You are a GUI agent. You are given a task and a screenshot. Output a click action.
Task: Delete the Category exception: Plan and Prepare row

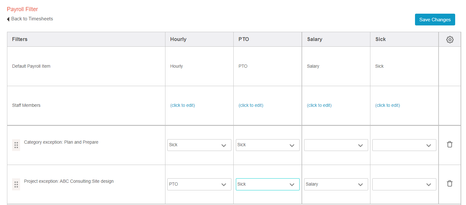(x=450, y=144)
